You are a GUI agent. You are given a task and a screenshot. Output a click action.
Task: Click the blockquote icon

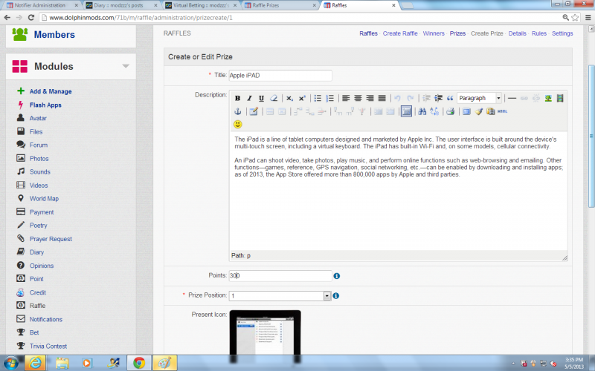(x=450, y=98)
